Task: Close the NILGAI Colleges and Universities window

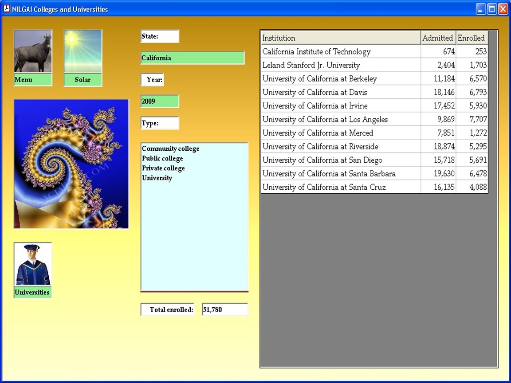Action: click(x=503, y=9)
